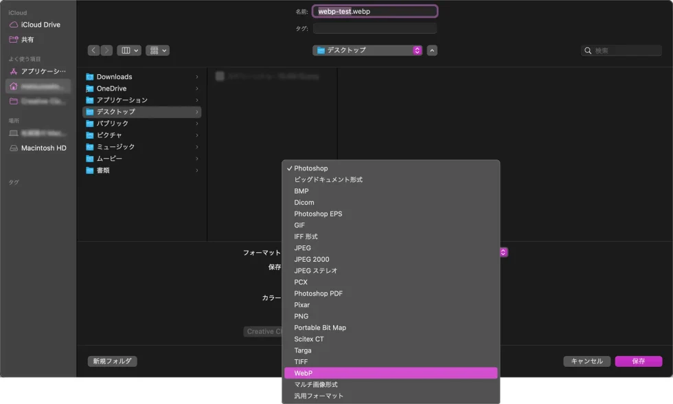Screen dimensions: 673x404
Task: Choose PNG from the format list
Action: pyautogui.click(x=301, y=316)
